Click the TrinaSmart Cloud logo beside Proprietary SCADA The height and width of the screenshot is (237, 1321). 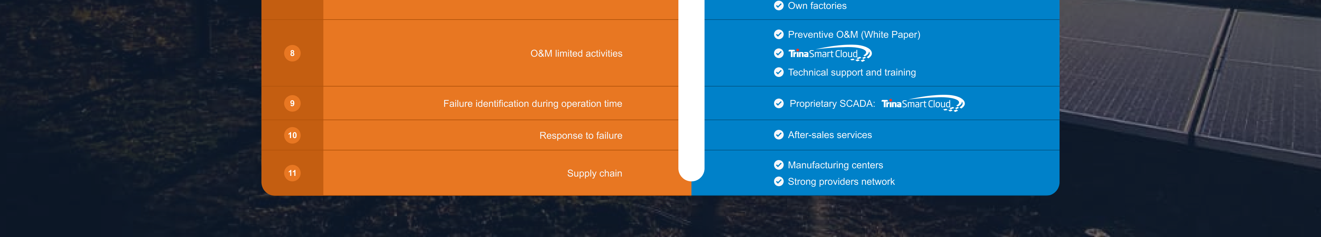pos(923,104)
